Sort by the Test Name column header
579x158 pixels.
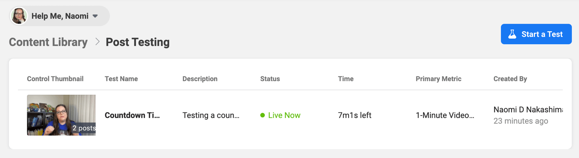tap(121, 79)
